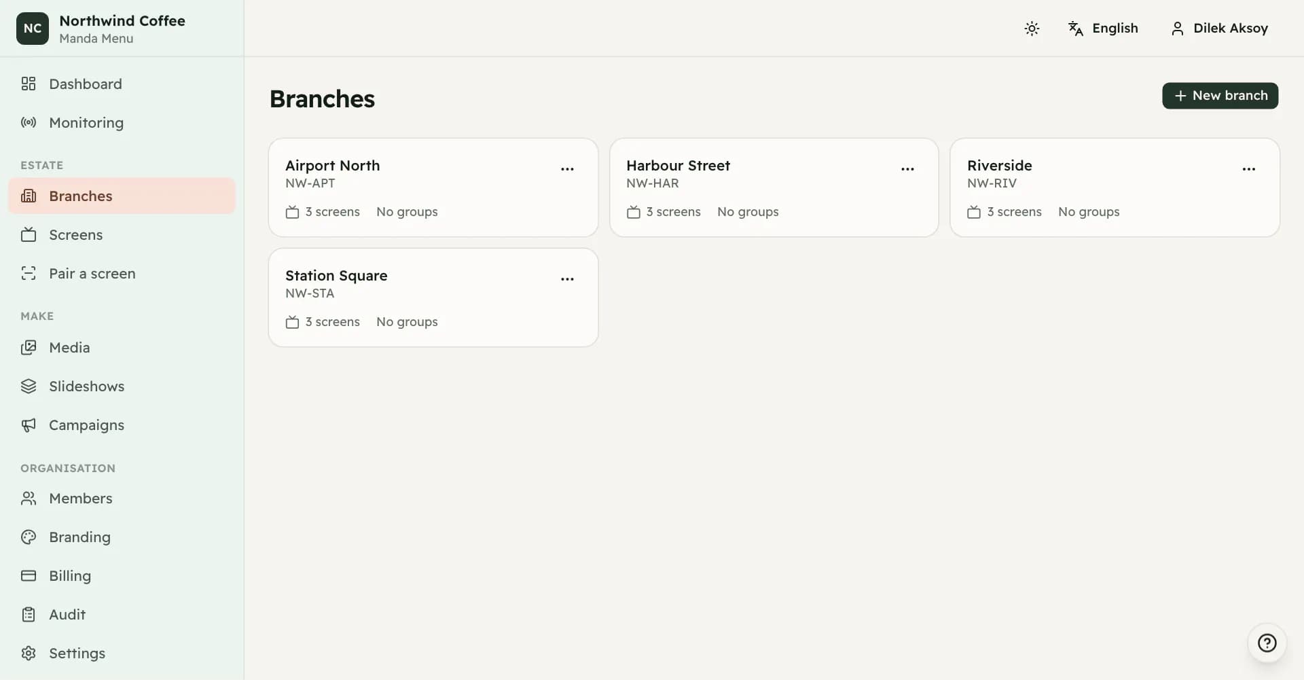The height and width of the screenshot is (680, 1304).
Task: Click the New branch button
Action: [1220, 96]
